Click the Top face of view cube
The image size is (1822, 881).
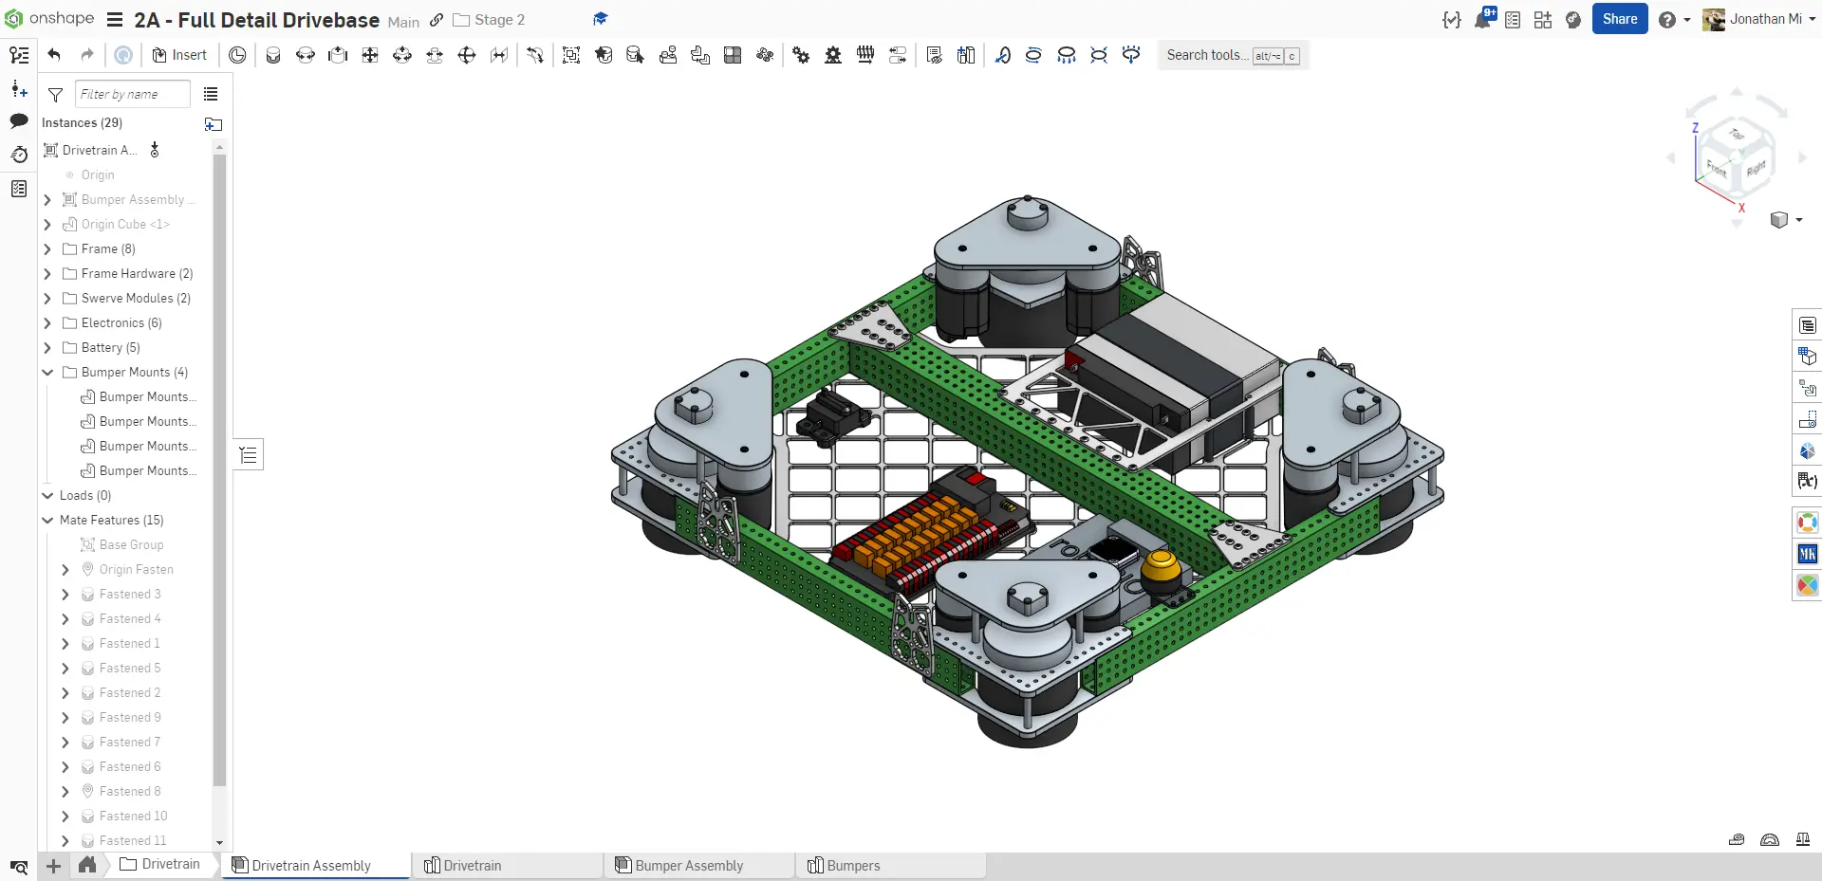[1737, 134]
